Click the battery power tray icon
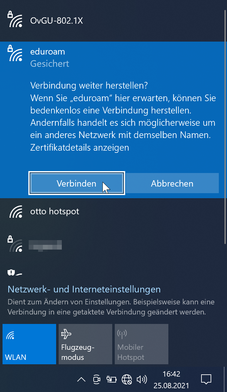 112,379
